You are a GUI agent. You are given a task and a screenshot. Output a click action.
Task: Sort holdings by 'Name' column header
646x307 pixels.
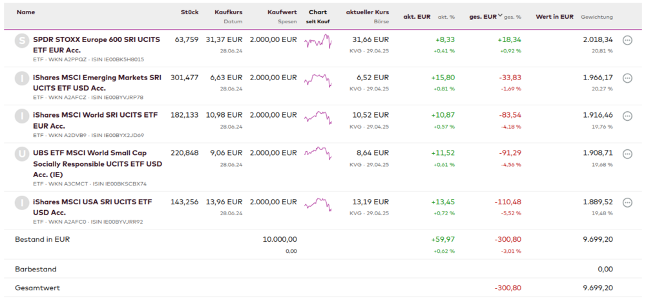[26, 12]
